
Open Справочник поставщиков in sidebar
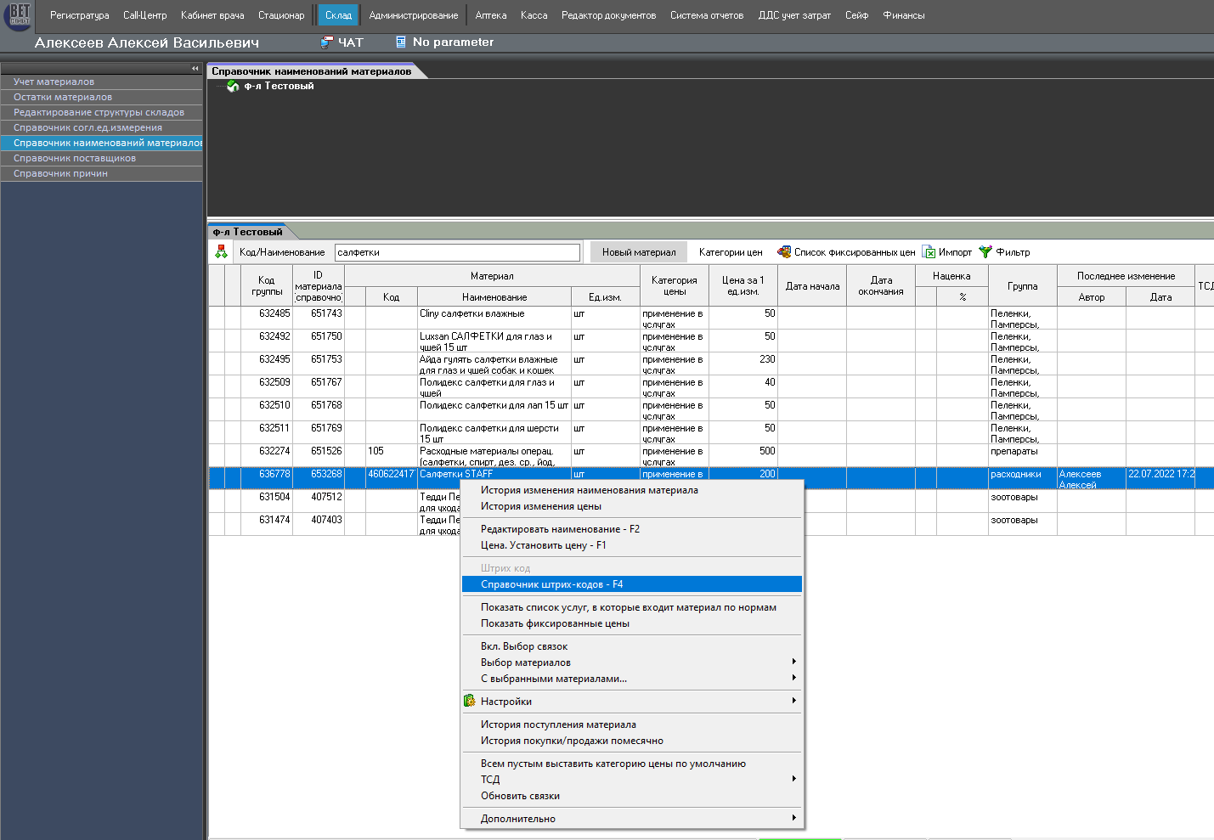75,158
